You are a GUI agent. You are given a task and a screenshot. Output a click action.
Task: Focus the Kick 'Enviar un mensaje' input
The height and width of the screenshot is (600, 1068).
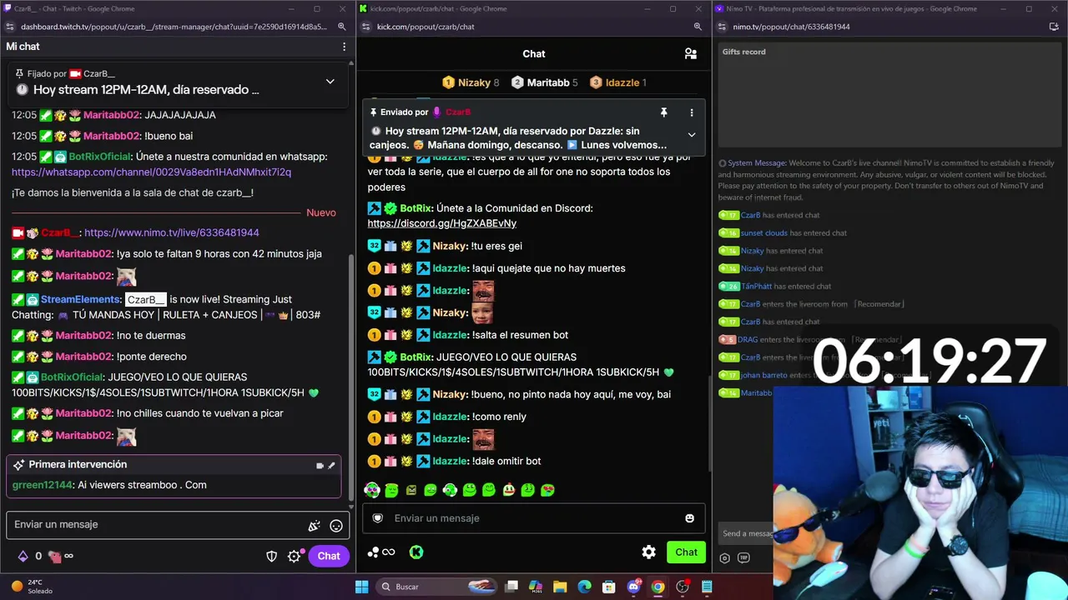534,518
